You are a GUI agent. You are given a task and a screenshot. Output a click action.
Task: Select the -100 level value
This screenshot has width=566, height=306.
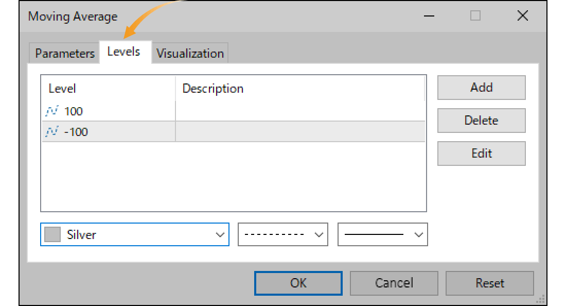click(76, 132)
